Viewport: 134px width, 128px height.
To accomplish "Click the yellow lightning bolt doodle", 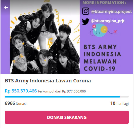I will [50, 43].
